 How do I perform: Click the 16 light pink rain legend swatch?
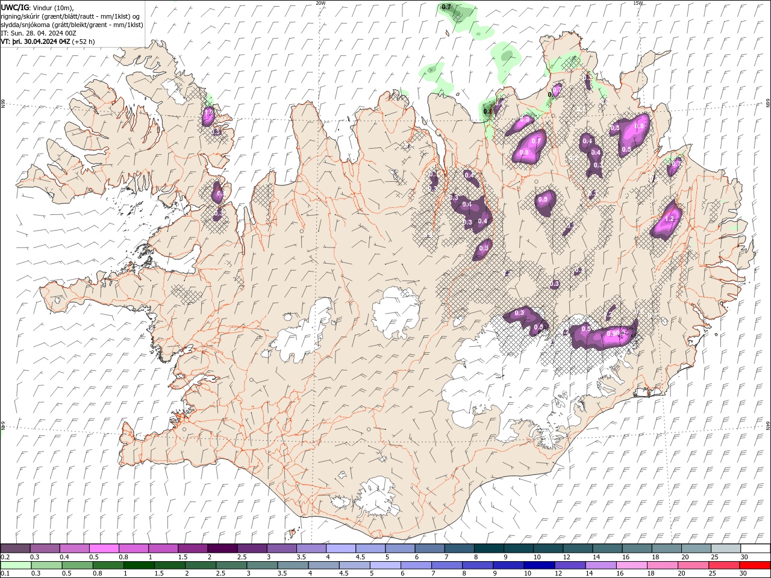coord(631,565)
